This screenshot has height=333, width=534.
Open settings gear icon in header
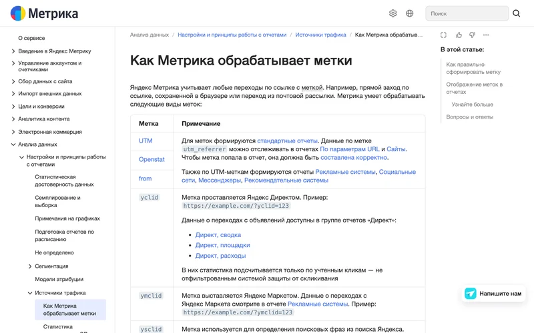pos(392,13)
